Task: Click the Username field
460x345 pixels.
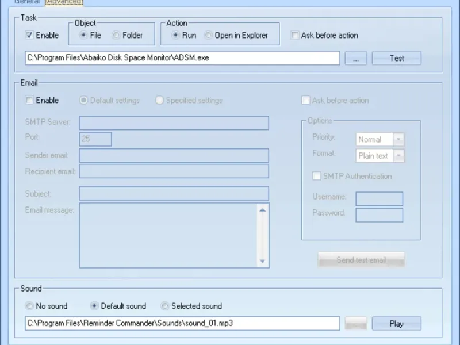Action: (379, 199)
